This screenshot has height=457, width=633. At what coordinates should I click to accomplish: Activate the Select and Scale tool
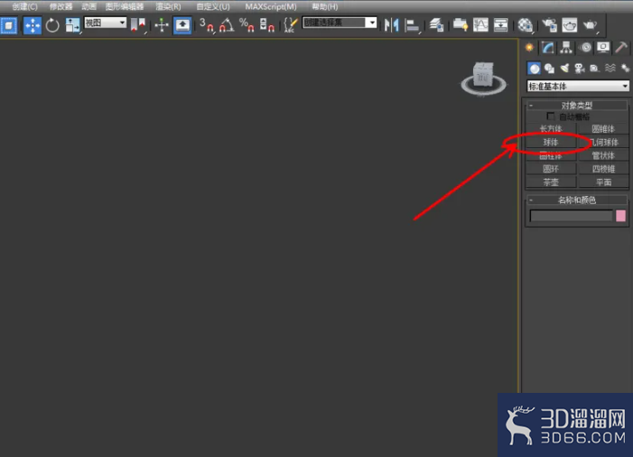[x=72, y=25]
